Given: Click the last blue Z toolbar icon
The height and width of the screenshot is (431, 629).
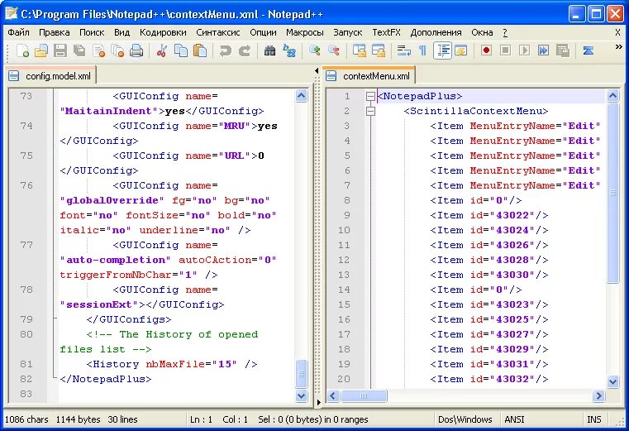Looking at the screenshot, I should click(x=588, y=50).
